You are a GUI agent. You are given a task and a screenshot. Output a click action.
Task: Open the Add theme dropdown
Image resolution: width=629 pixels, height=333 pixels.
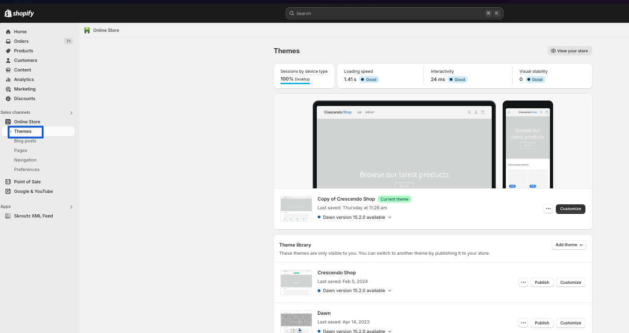(x=569, y=245)
